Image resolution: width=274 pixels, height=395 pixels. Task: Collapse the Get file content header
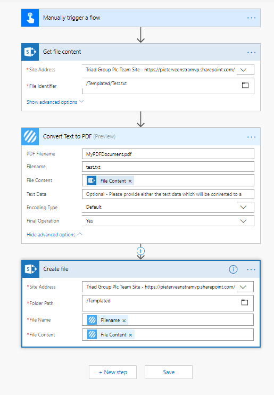click(141, 52)
